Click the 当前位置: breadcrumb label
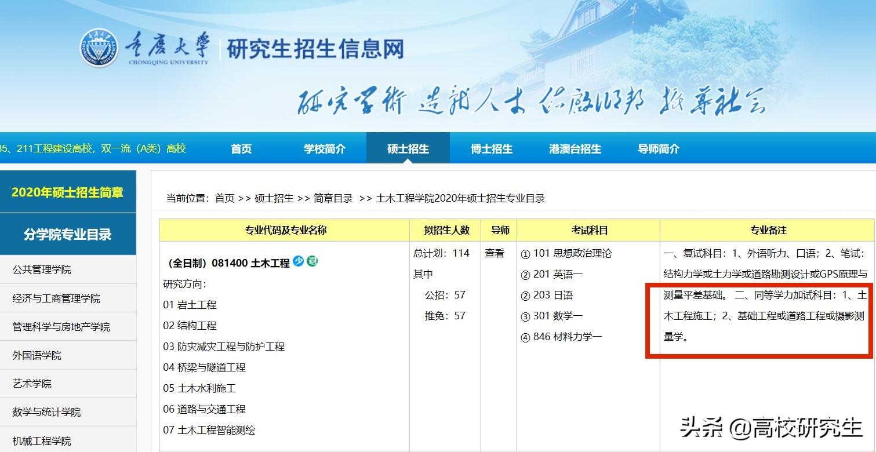This screenshot has width=876, height=452. 188,198
